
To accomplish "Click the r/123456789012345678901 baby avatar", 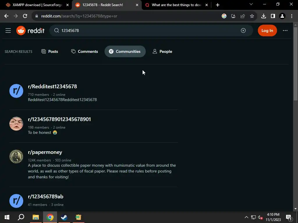I will click(16, 124).
